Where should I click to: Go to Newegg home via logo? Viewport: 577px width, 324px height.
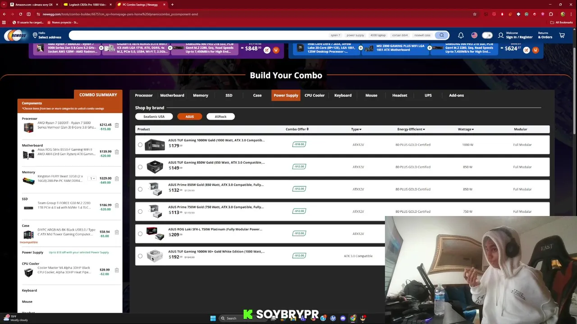click(15, 35)
